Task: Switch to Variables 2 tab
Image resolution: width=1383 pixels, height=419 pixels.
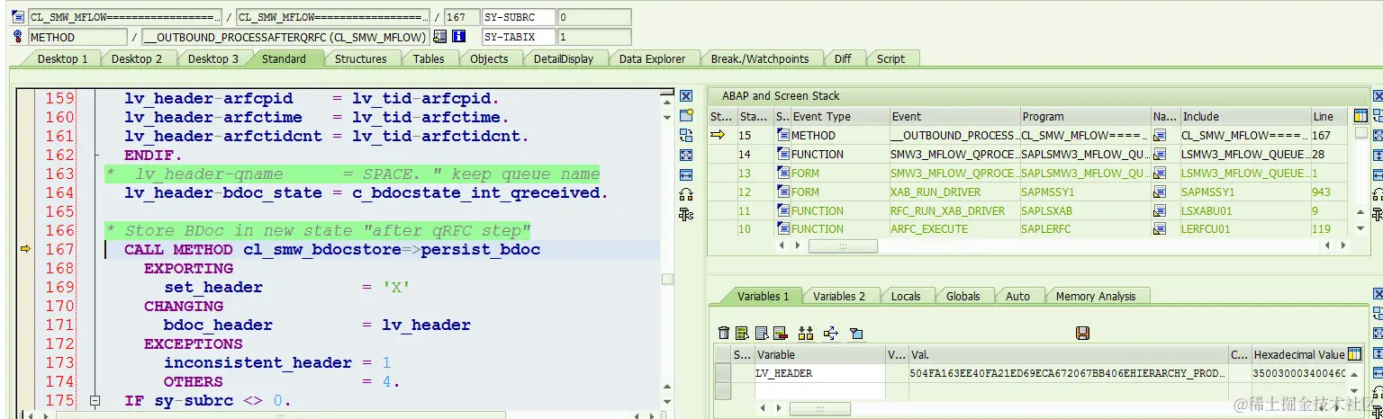Action: [x=839, y=296]
